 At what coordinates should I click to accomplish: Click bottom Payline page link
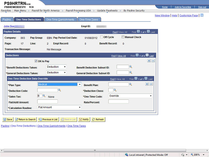5,126
